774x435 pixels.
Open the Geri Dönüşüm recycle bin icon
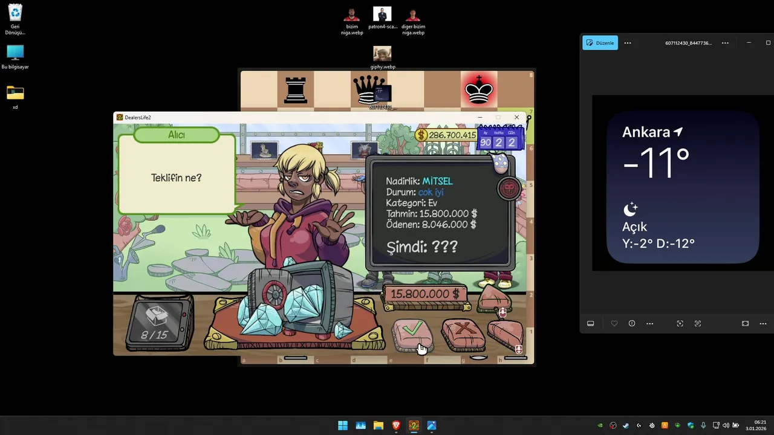click(15, 19)
